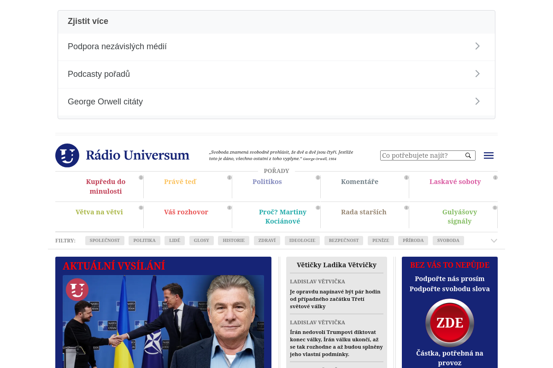Select the Gulyášovy signály program

(x=459, y=216)
